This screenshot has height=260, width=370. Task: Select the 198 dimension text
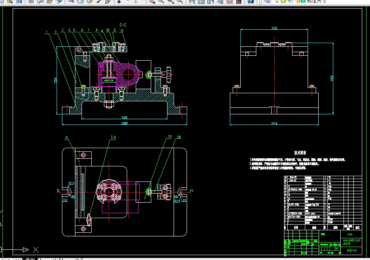pos(124,118)
